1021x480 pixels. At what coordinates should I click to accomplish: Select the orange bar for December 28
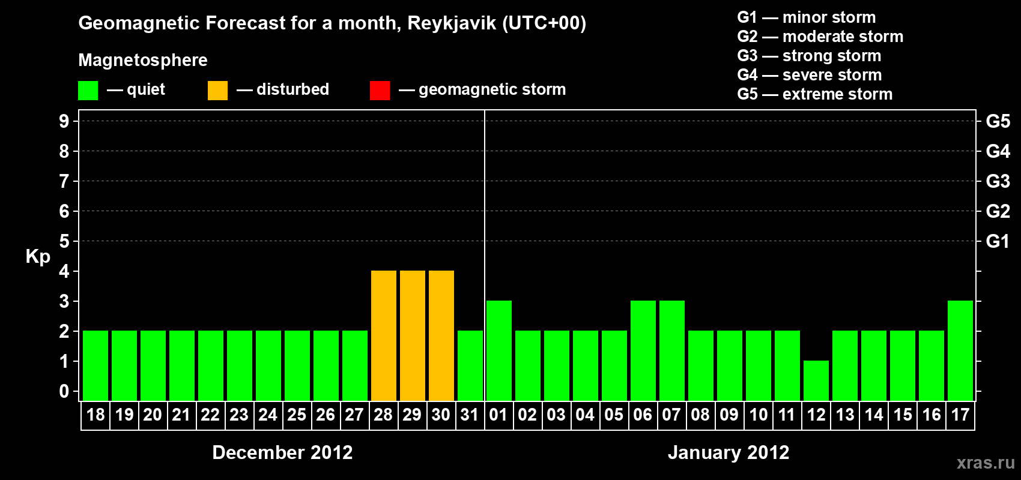(x=384, y=335)
